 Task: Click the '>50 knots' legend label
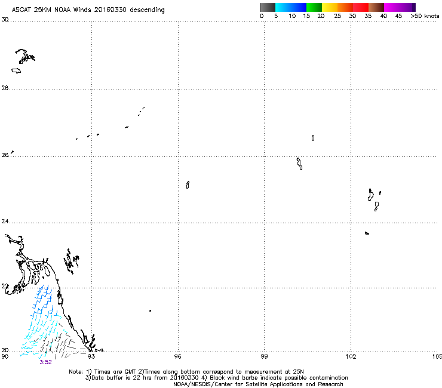425,16
